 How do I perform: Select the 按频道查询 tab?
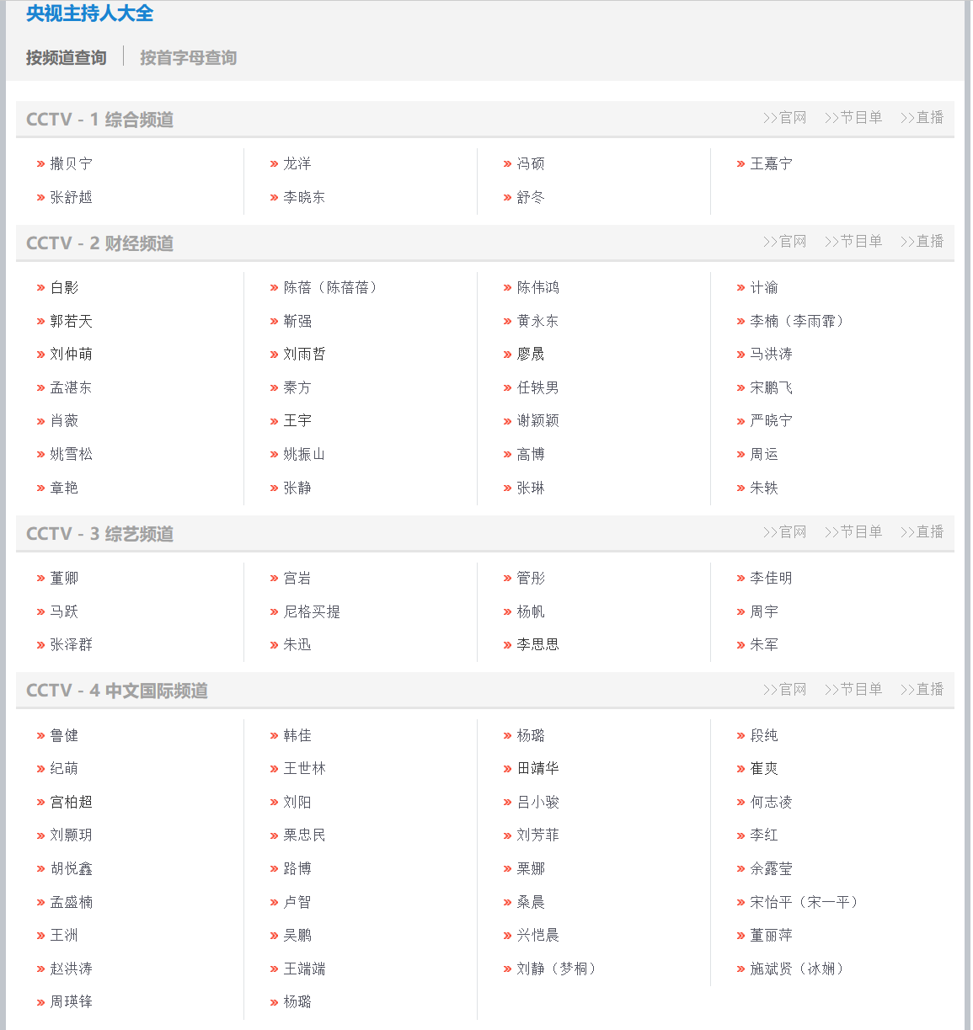pos(65,57)
